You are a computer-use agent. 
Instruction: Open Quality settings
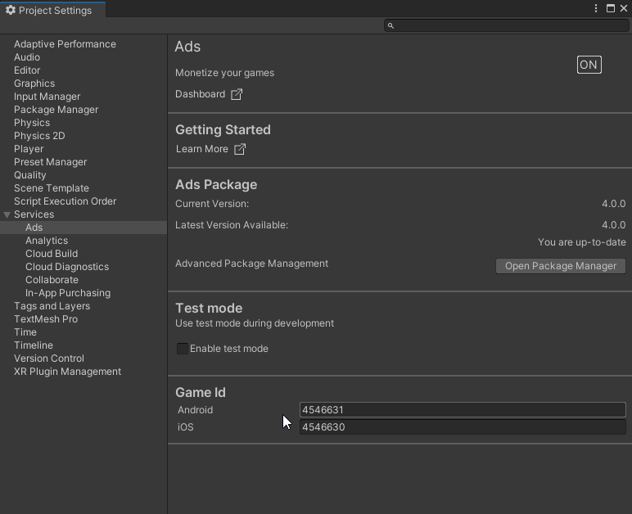tap(29, 175)
